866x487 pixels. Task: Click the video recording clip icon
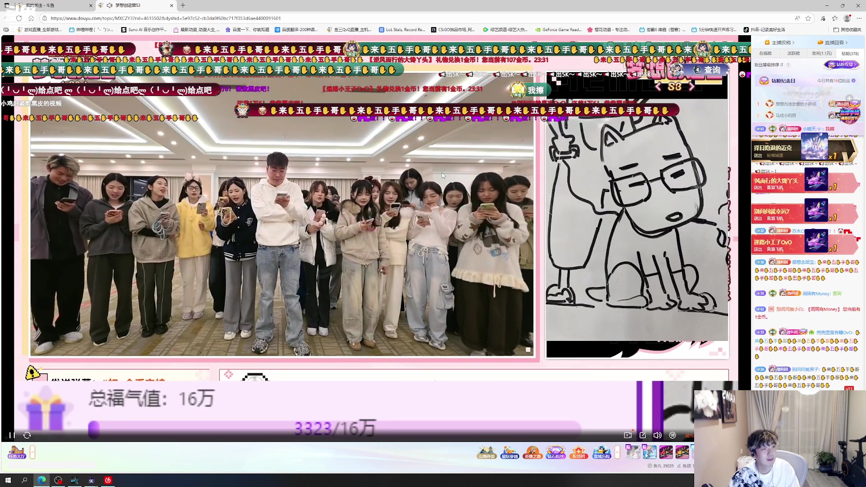[x=627, y=435]
